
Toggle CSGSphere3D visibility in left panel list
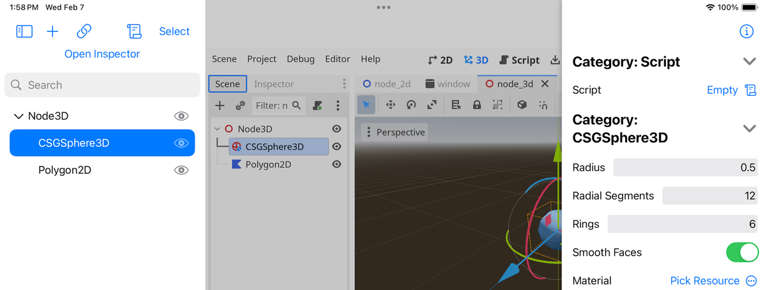(182, 143)
